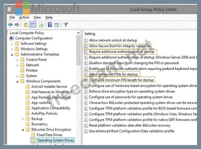Viewport: 201px width, 149px height.
Task: Click the Computer Configuration node icon
Action: [12, 38]
